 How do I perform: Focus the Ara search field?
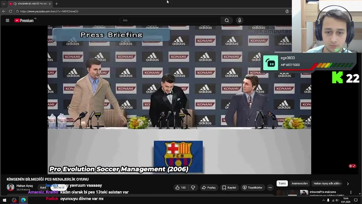(170, 20)
